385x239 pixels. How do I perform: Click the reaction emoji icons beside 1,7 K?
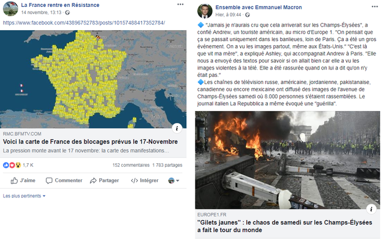click(12, 165)
